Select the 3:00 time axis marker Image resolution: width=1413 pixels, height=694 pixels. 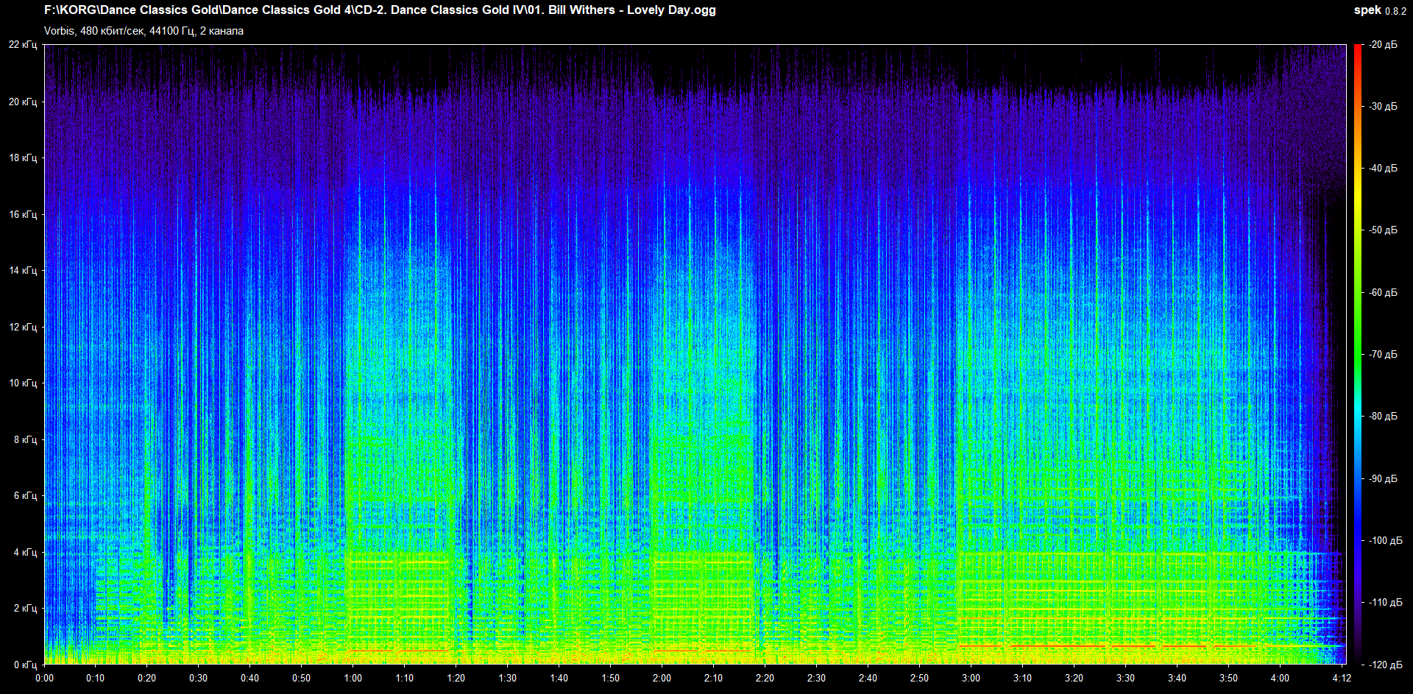971,678
